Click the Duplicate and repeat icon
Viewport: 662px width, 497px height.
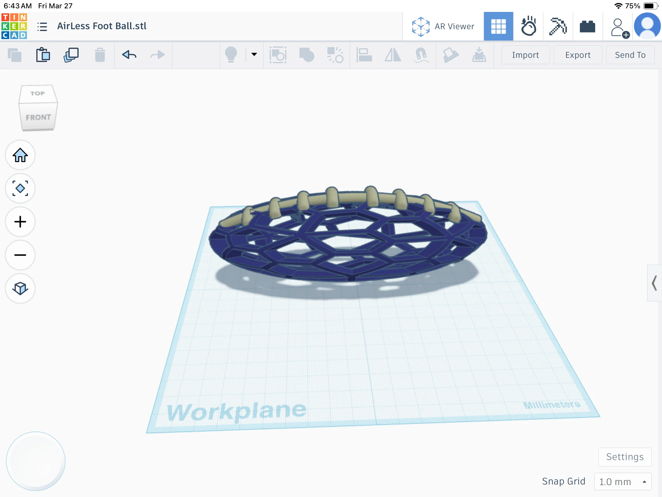point(71,55)
